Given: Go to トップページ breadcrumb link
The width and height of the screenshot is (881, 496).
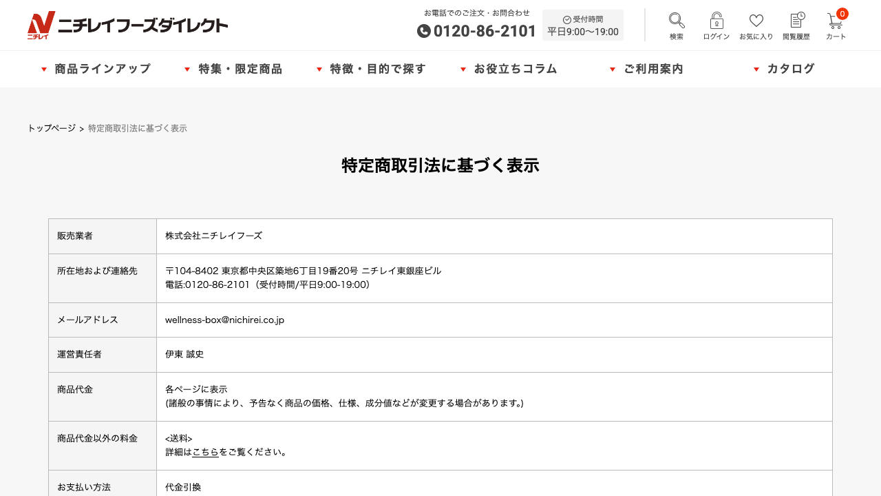Looking at the screenshot, I should pyautogui.click(x=52, y=128).
